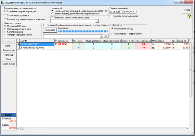Click the application icon in the title bar
195x136 pixels.
[3, 2]
